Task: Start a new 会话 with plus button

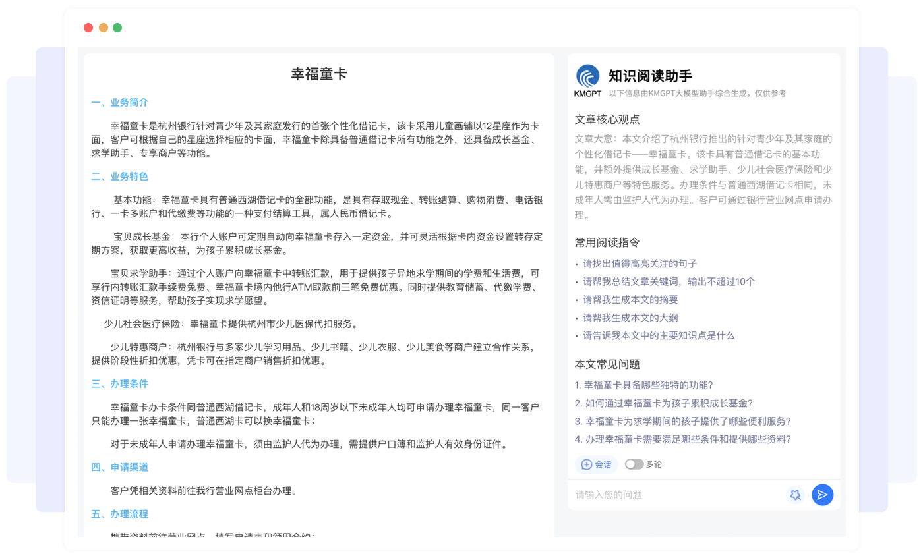Action: click(596, 464)
